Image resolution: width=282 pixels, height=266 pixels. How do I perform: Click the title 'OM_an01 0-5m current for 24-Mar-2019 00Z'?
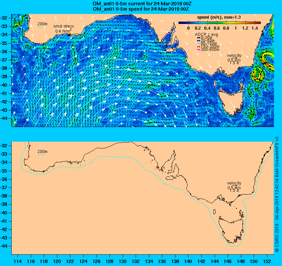[142, 4]
